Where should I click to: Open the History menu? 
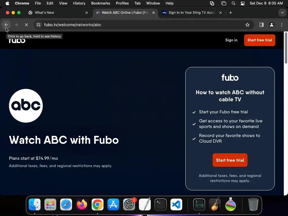[x=79, y=3]
